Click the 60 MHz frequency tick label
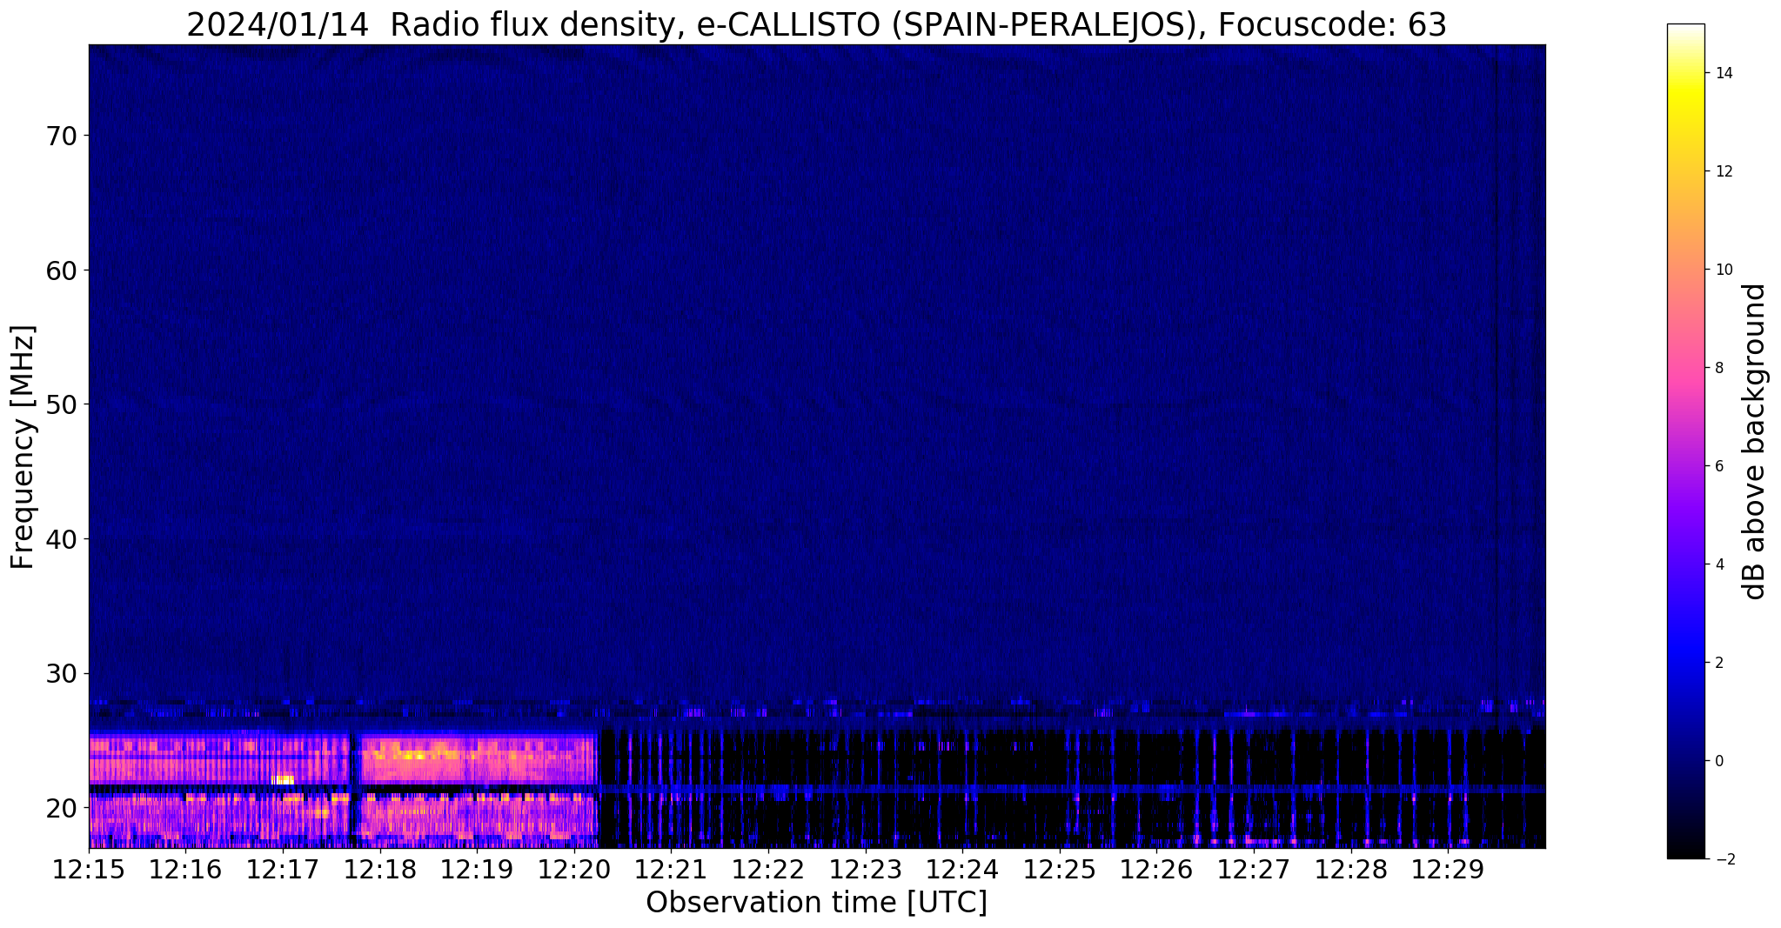This screenshot has width=1781, height=928. click(60, 270)
